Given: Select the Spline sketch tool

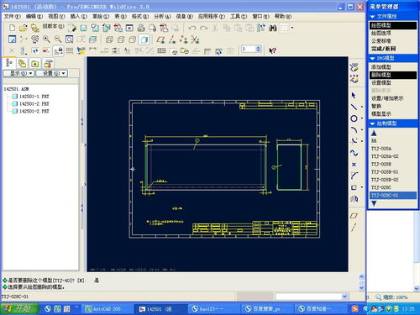Looking at the screenshot, I should pos(354,153).
